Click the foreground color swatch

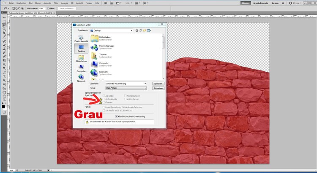(3, 106)
